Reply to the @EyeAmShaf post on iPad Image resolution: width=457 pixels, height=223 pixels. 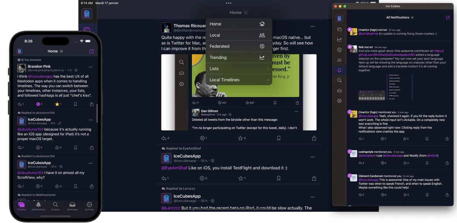[165, 178]
